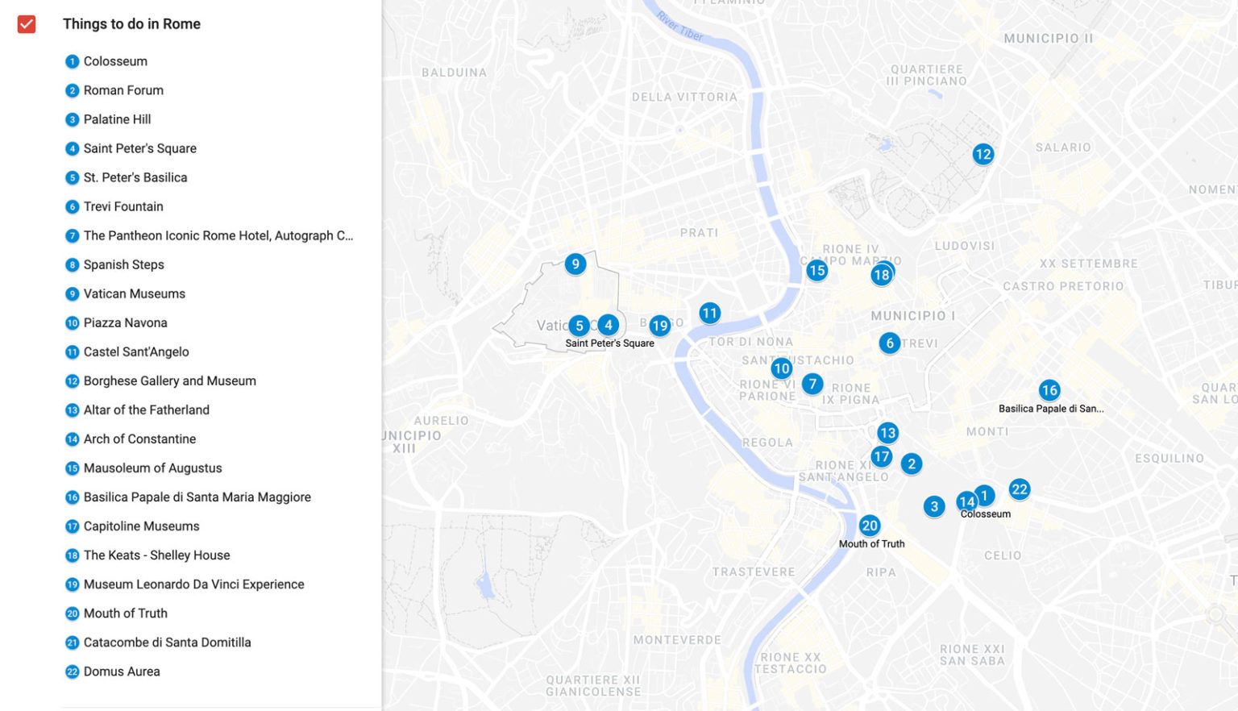This screenshot has width=1238, height=711.
Task: Open Spanish Steps list entry
Action: [x=123, y=264]
